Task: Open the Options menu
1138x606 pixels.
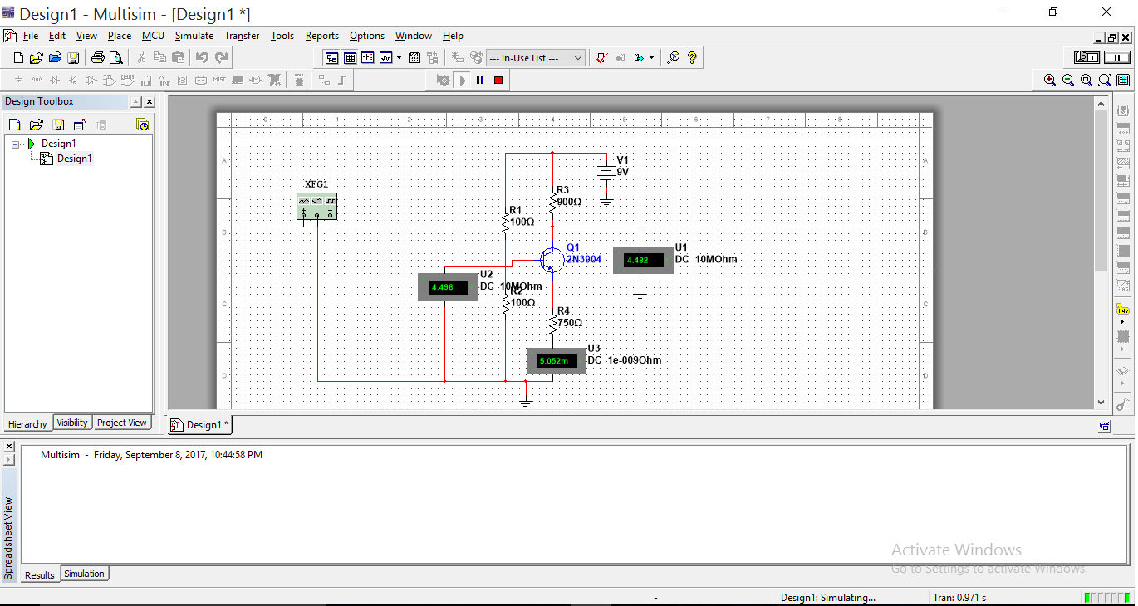Action: 367,36
